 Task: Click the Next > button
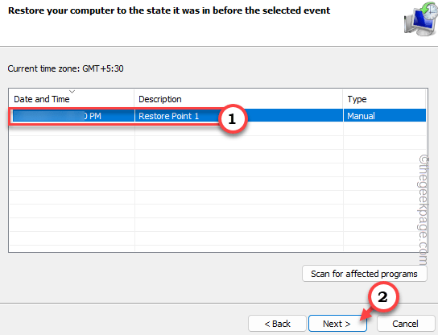click(x=337, y=324)
